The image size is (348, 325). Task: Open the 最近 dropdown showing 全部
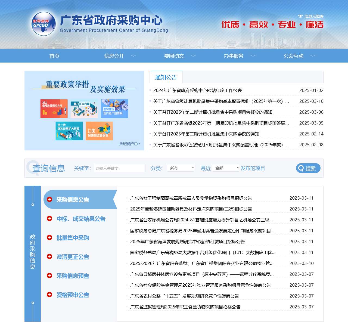pos(226,168)
